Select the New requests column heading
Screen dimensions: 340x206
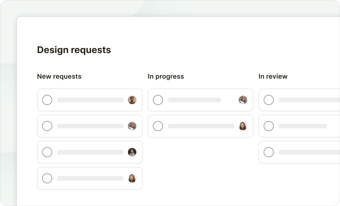[59, 76]
